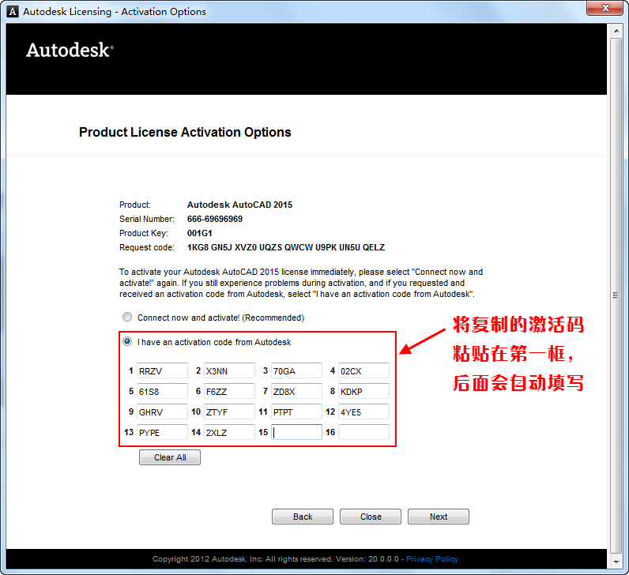Click activation code field 7 containing ZD8X
Screen dimensions: 629x575
tap(296, 391)
